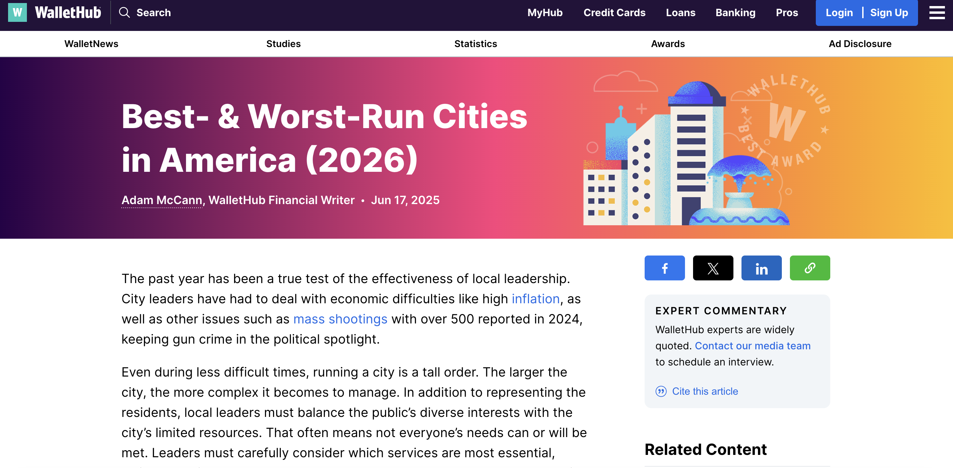Follow the mass shootings link
953x468 pixels.
[x=340, y=319]
